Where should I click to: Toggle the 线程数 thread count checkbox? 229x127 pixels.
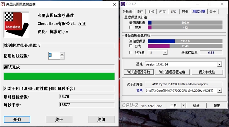(x=131, y=52)
